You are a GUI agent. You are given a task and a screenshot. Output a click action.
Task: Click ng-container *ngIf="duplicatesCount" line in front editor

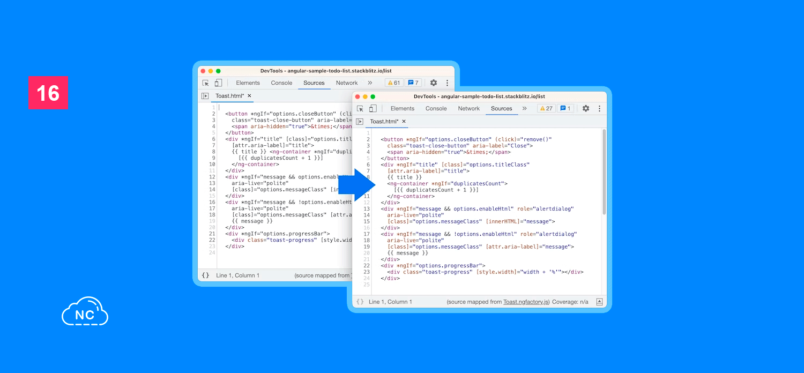point(447,184)
